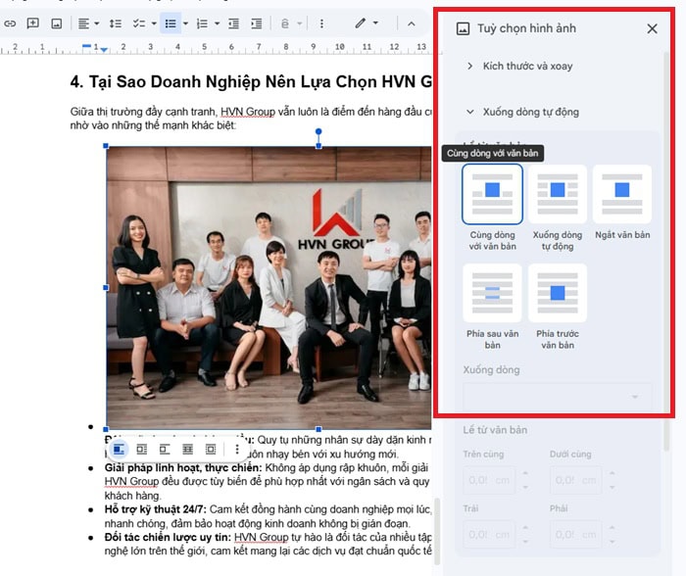Click the HVN Group underlined text in paragraph
Screen dimensions: 686x576
(x=248, y=112)
